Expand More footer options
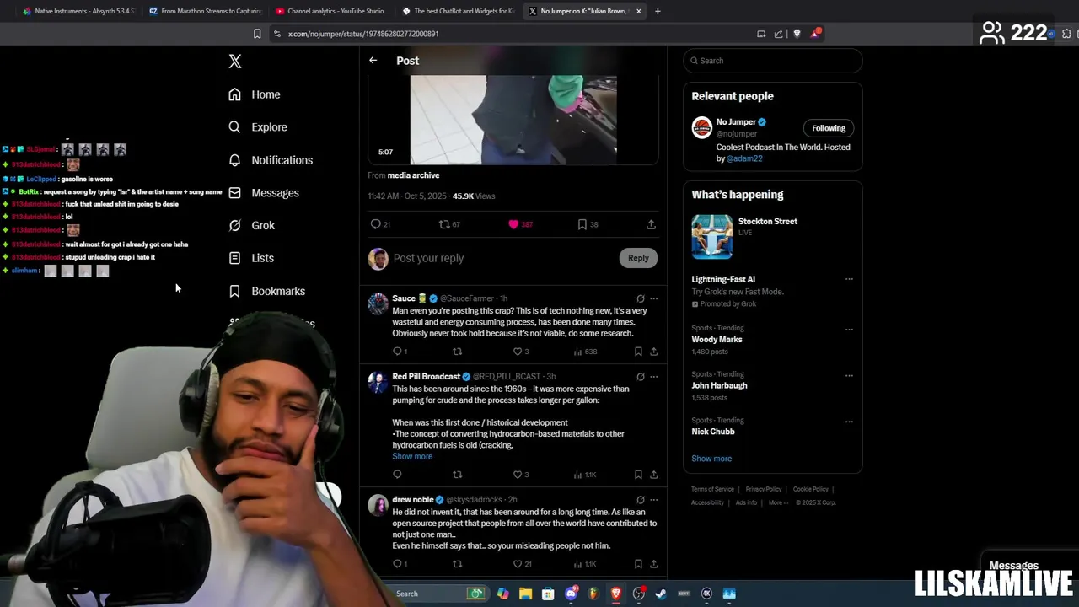Image resolution: width=1079 pixels, height=607 pixels. [777, 502]
